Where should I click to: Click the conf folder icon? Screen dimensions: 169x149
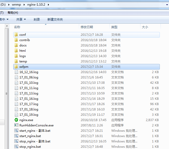click(x=16, y=35)
